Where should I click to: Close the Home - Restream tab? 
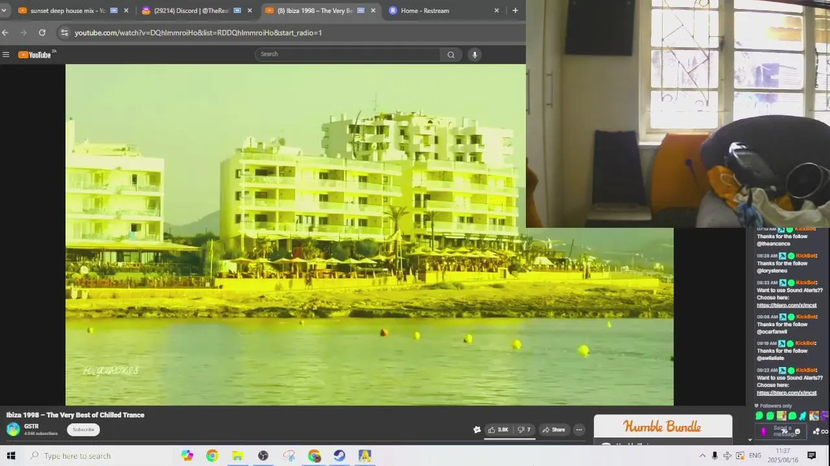[x=497, y=10]
